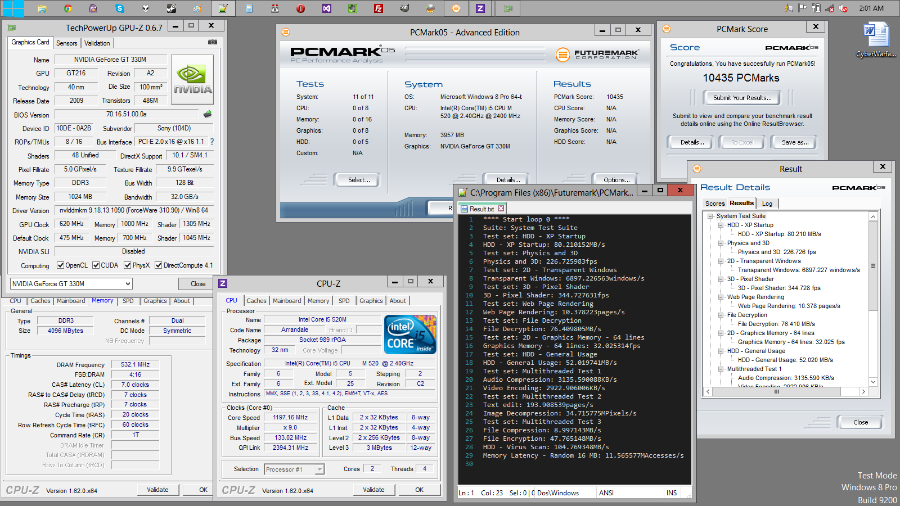Click the Device ID field 10DE - 0A2B
This screenshot has width=900, height=506.
(74, 128)
